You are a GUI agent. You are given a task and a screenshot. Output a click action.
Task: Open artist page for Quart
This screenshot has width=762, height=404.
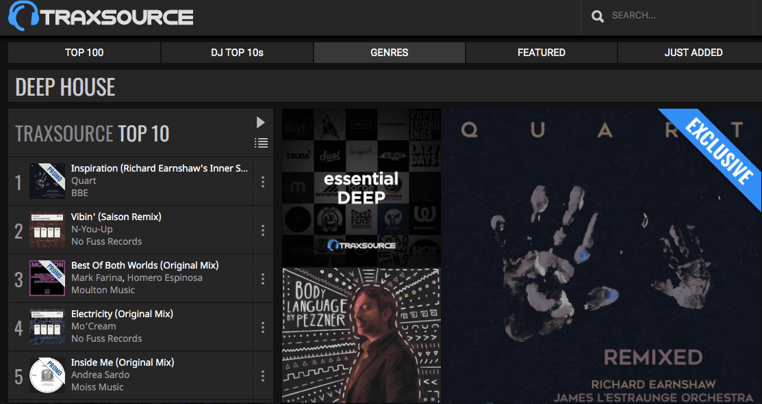84,180
